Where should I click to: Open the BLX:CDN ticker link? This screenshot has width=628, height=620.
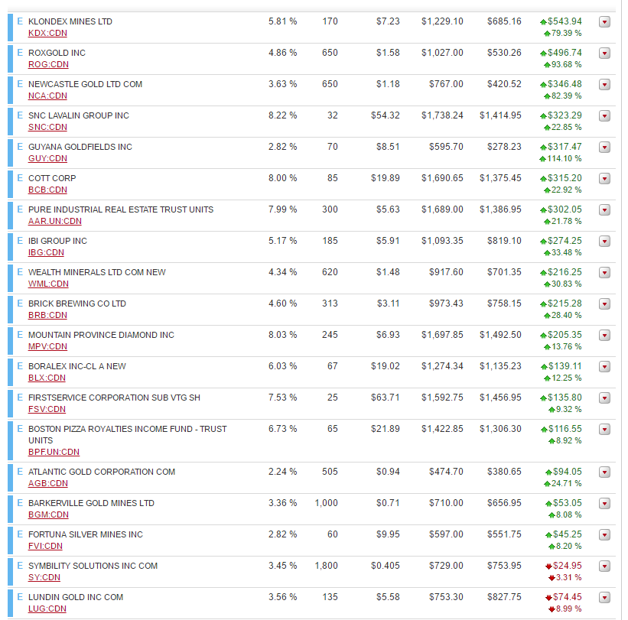[x=47, y=378]
